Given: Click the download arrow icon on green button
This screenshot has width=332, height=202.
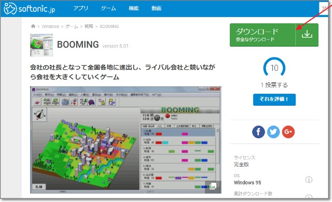Looking at the screenshot, I should (307, 34).
